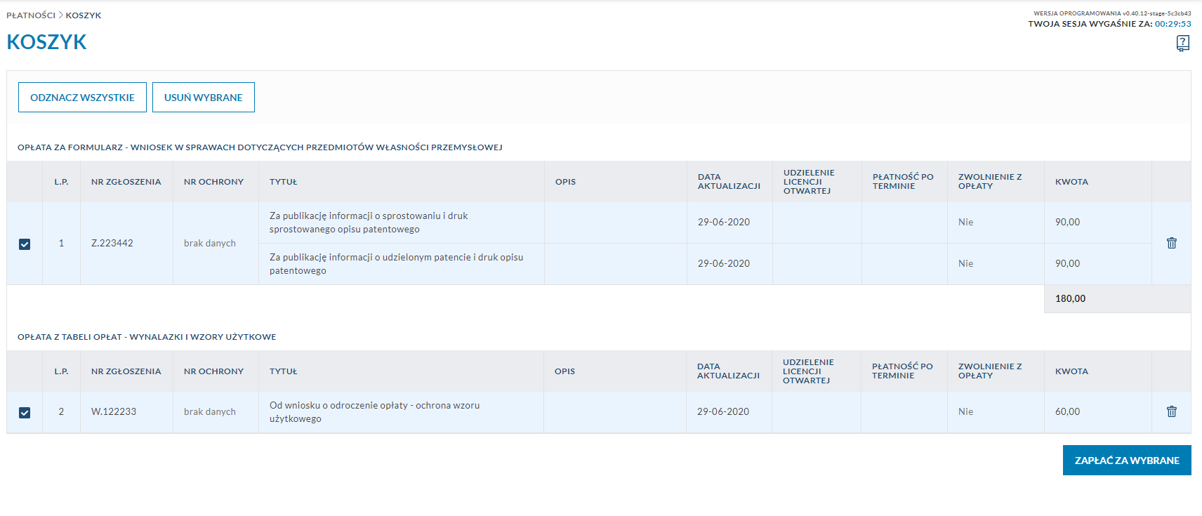
Task: Click Data Aktualizacji header in second table
Action: pyautogui.click(x=727, y=371)
